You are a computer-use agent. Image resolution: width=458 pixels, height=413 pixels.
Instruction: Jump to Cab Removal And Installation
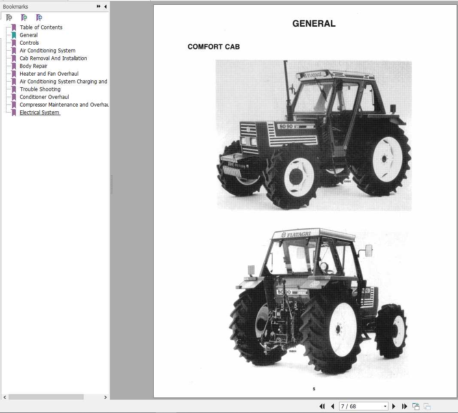tap(53, 58)
